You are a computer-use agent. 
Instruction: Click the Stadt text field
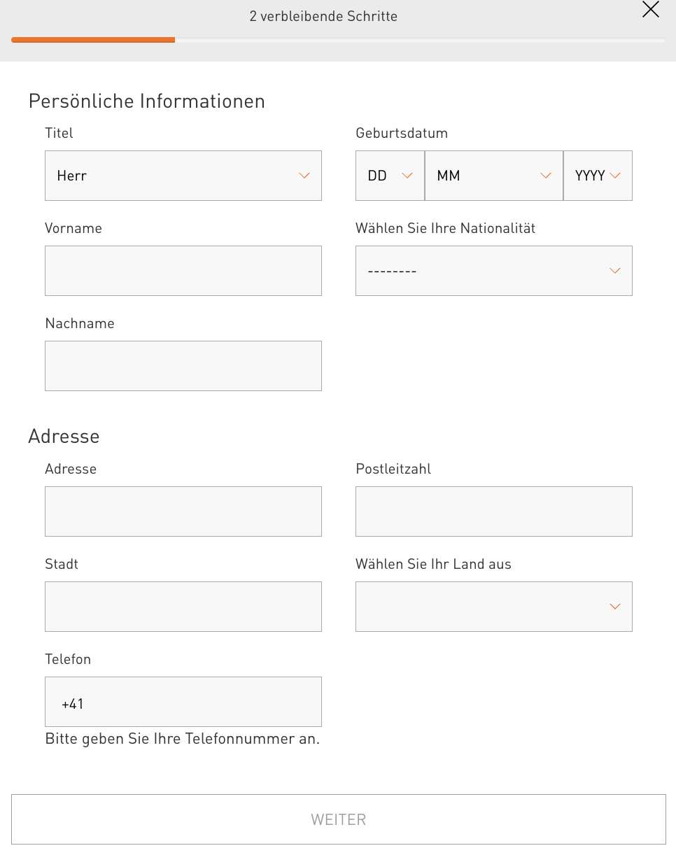click(x=183, y=607)
